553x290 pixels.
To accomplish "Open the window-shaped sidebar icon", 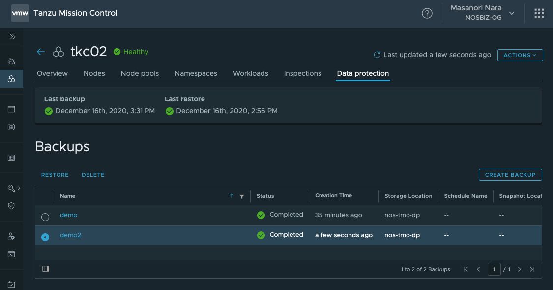I will (x=11, y=109).
